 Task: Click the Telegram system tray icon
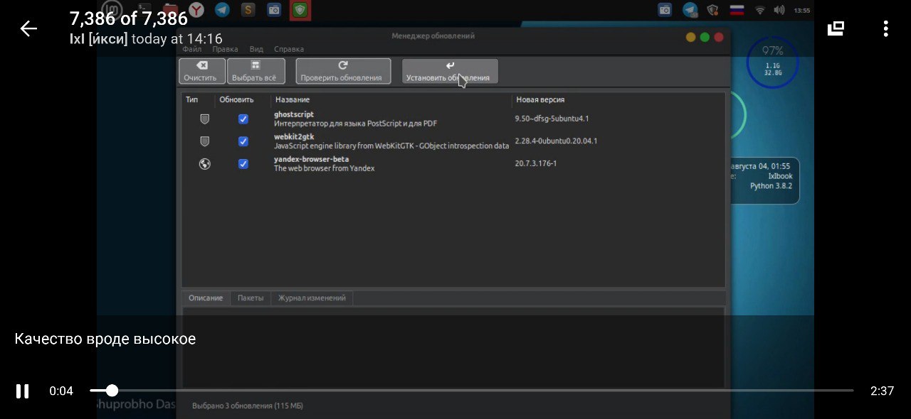coord(690,10)
